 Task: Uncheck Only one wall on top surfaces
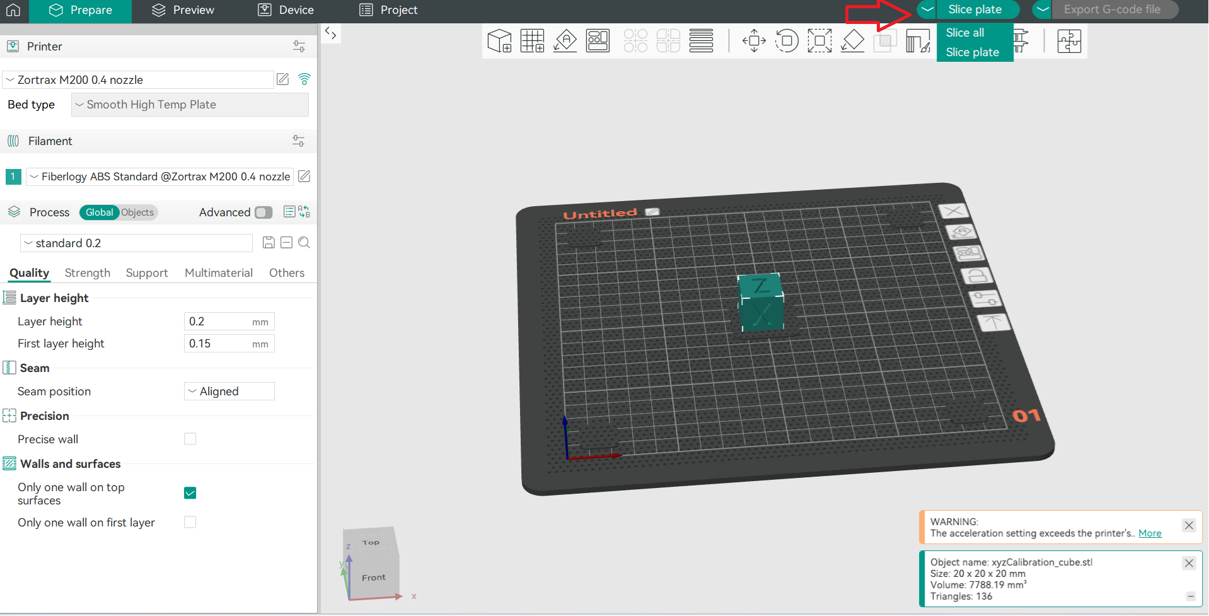pyautogui.click(x=190, y=493)
